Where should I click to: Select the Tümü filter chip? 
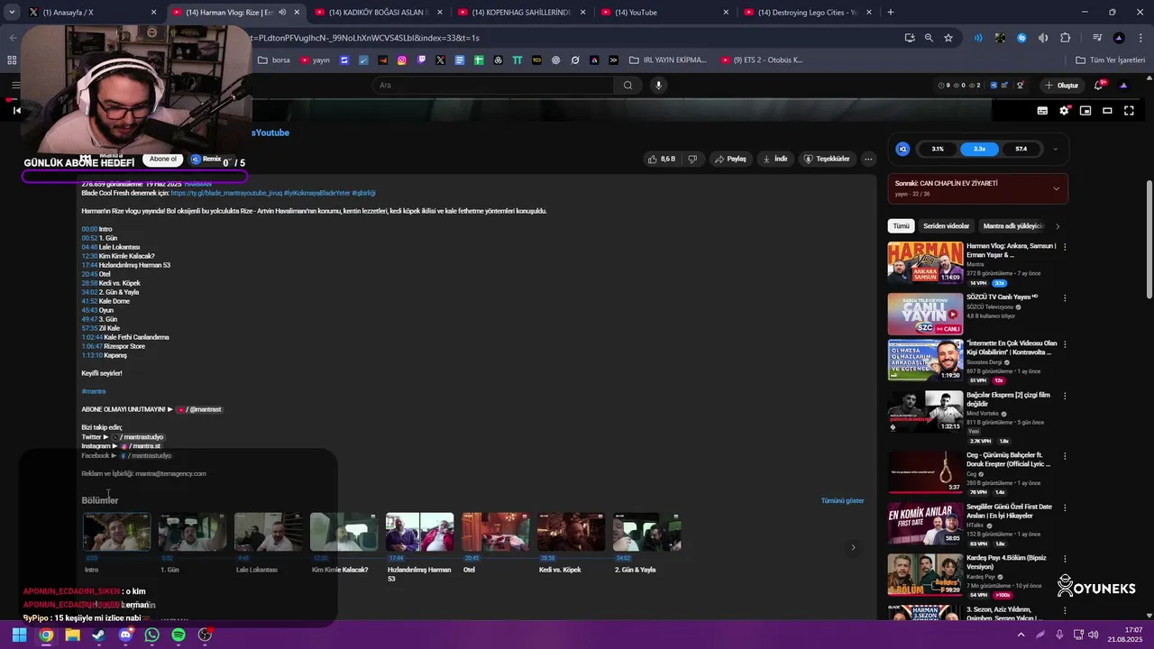pyautogui.click(x=901, y=226)
